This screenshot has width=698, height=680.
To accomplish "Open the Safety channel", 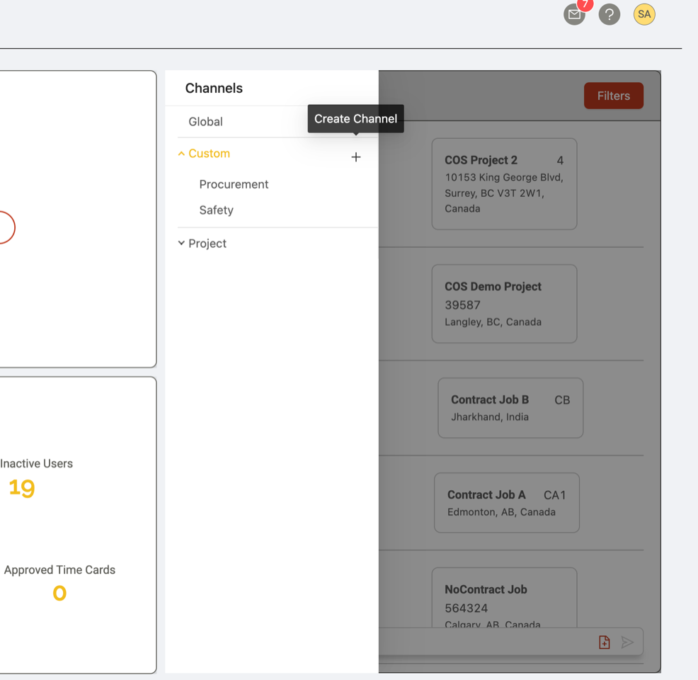I will pos(217,210).
